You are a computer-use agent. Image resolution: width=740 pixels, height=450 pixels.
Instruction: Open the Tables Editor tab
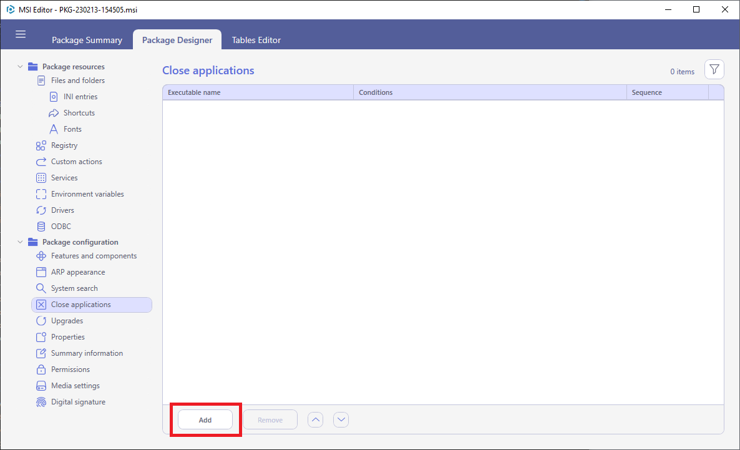pos(256,40)
